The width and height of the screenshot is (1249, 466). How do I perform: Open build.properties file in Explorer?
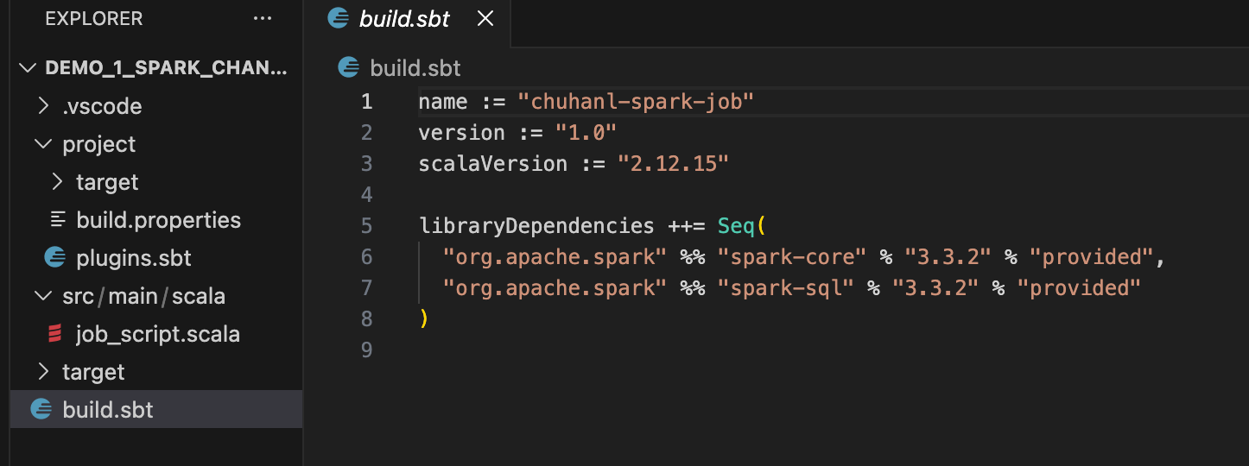pos(158,220)
